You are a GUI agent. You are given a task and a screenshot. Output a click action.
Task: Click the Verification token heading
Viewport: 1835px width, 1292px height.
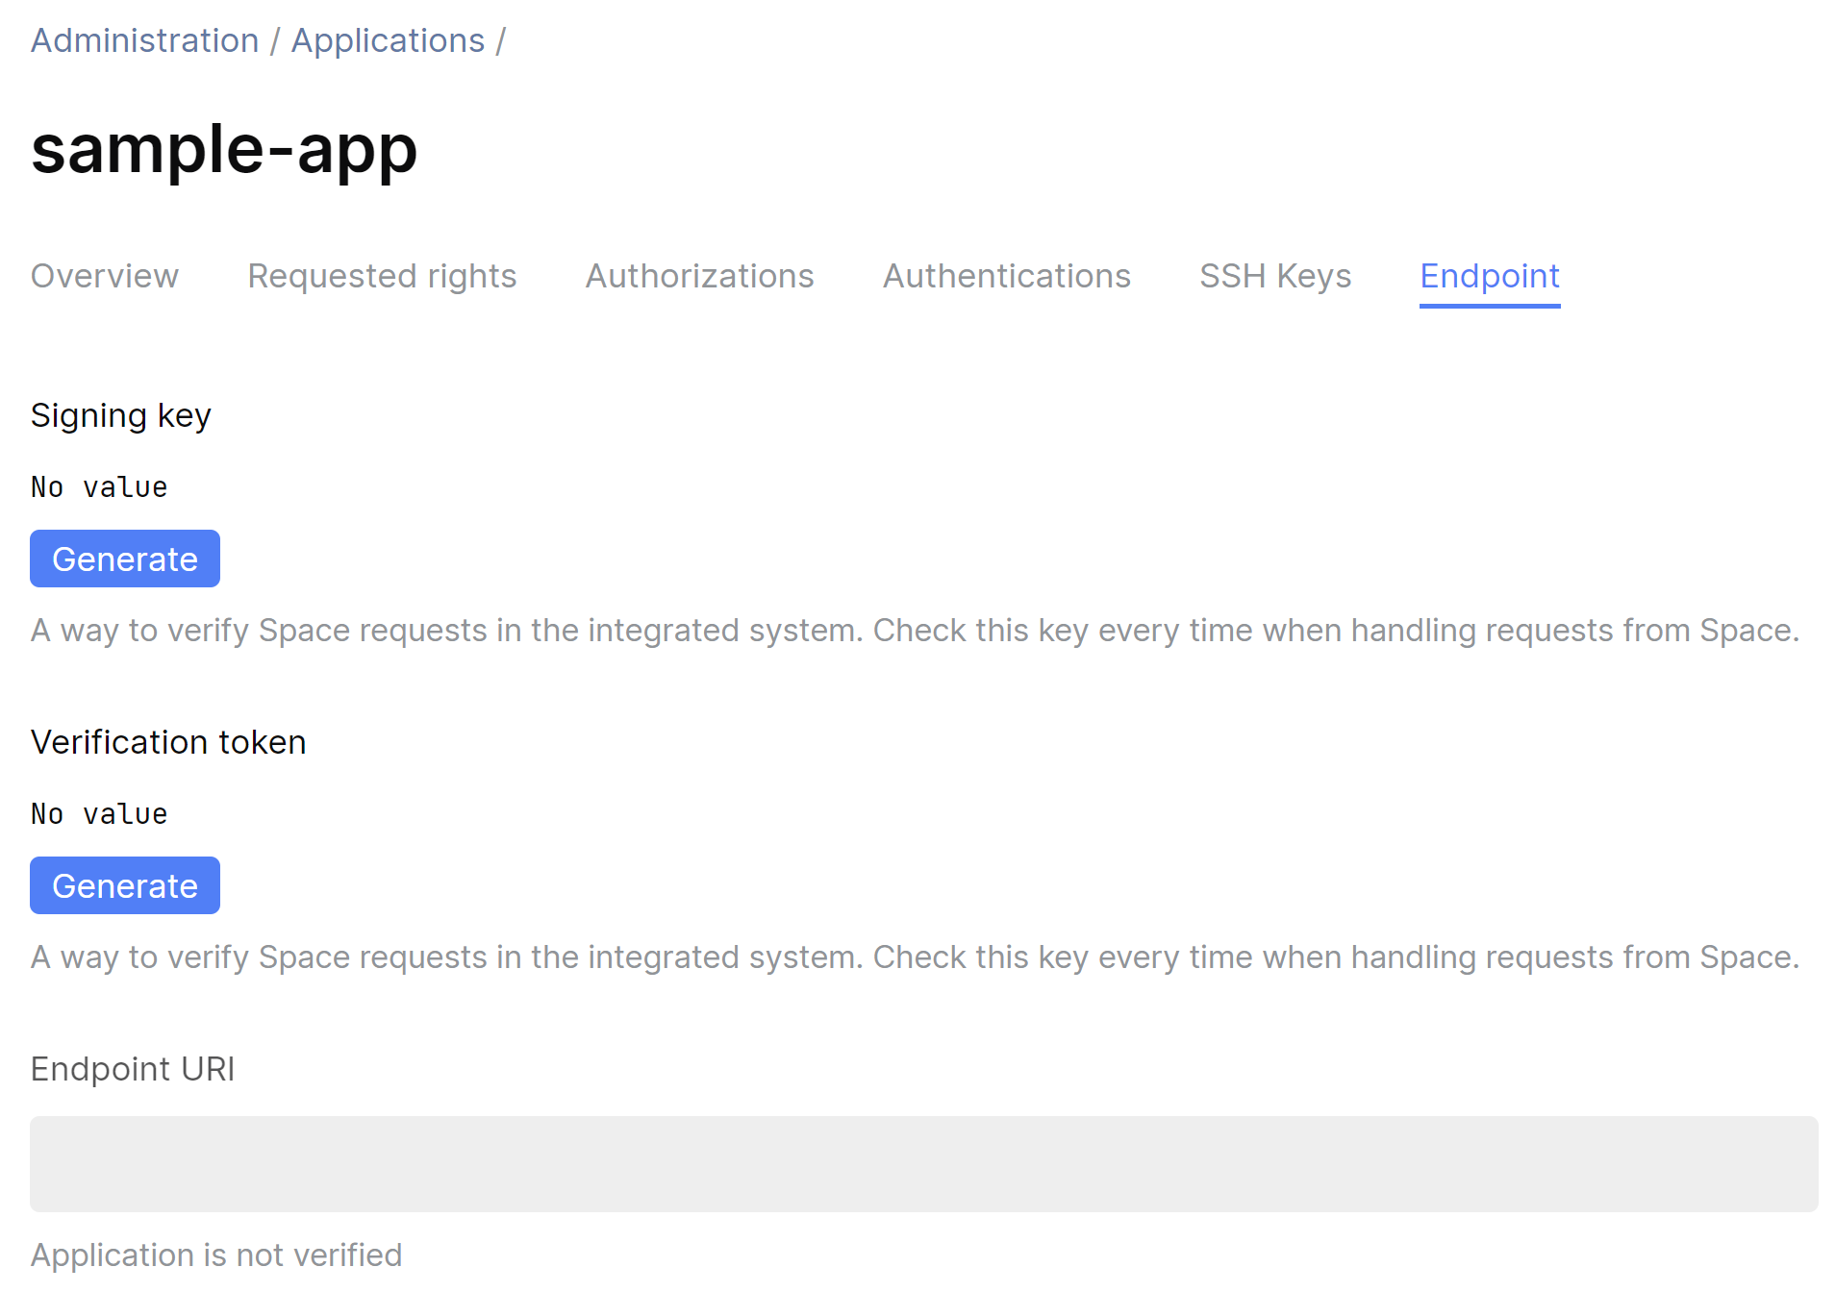168,742
